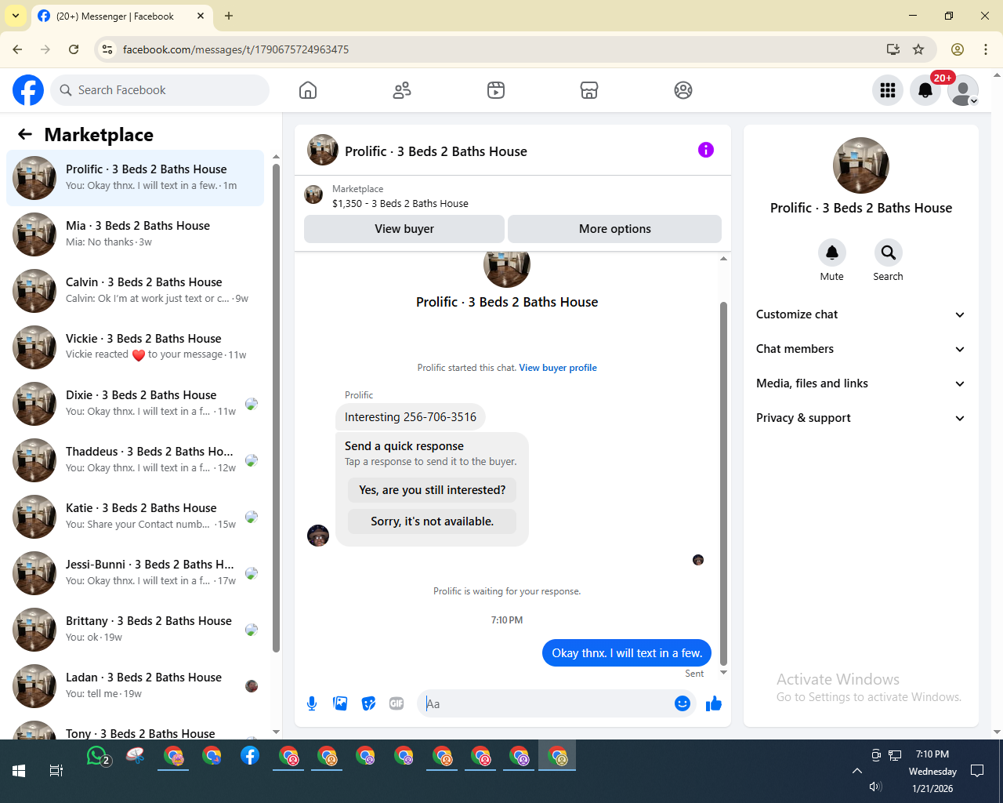Open Vickie conversation in chat list
Viewport: 1003px width, 803px height.
[135, 347]
